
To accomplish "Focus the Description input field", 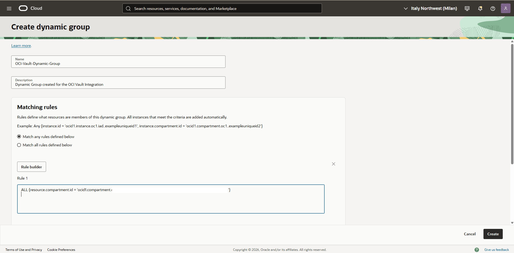I will (x=118, y=83).
